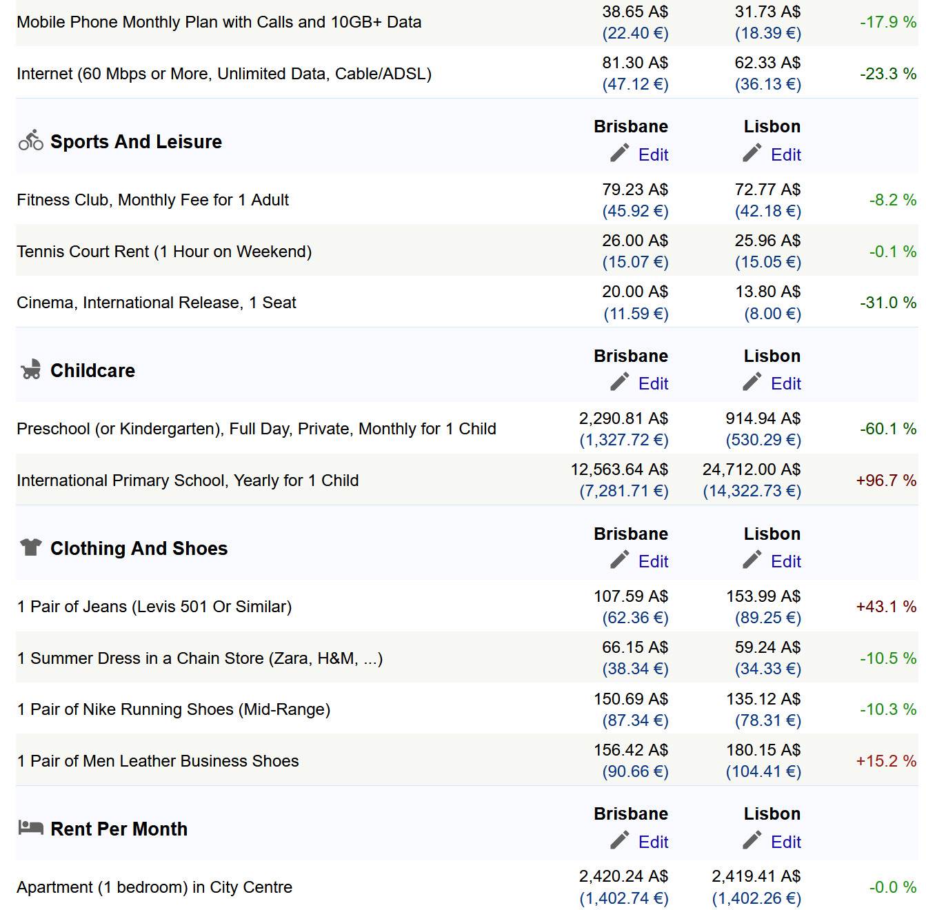
Task: Click the Lisbon cinema price 13.80 A$
Action: click(x=767, y=292)
